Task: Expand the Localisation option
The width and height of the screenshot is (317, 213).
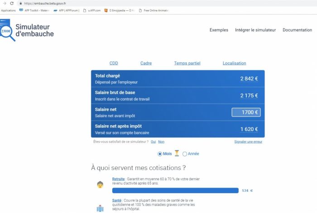Action: 234,63
